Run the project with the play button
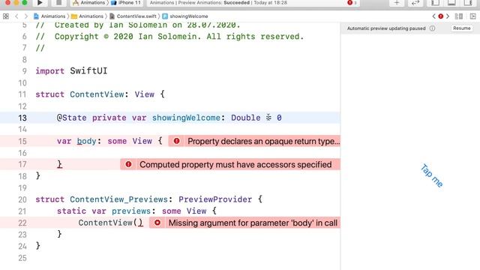The width and height of the screenshot is (480, 270). coord(40,3)
